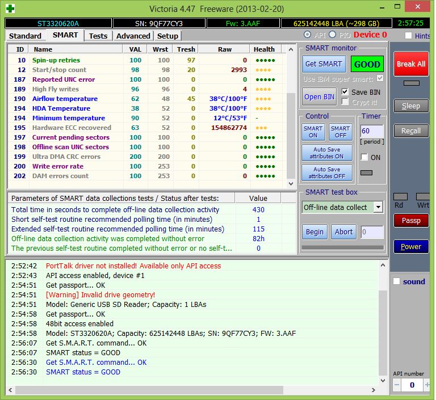
Task: Click the SMART test number input field
Action: [372, 232]
